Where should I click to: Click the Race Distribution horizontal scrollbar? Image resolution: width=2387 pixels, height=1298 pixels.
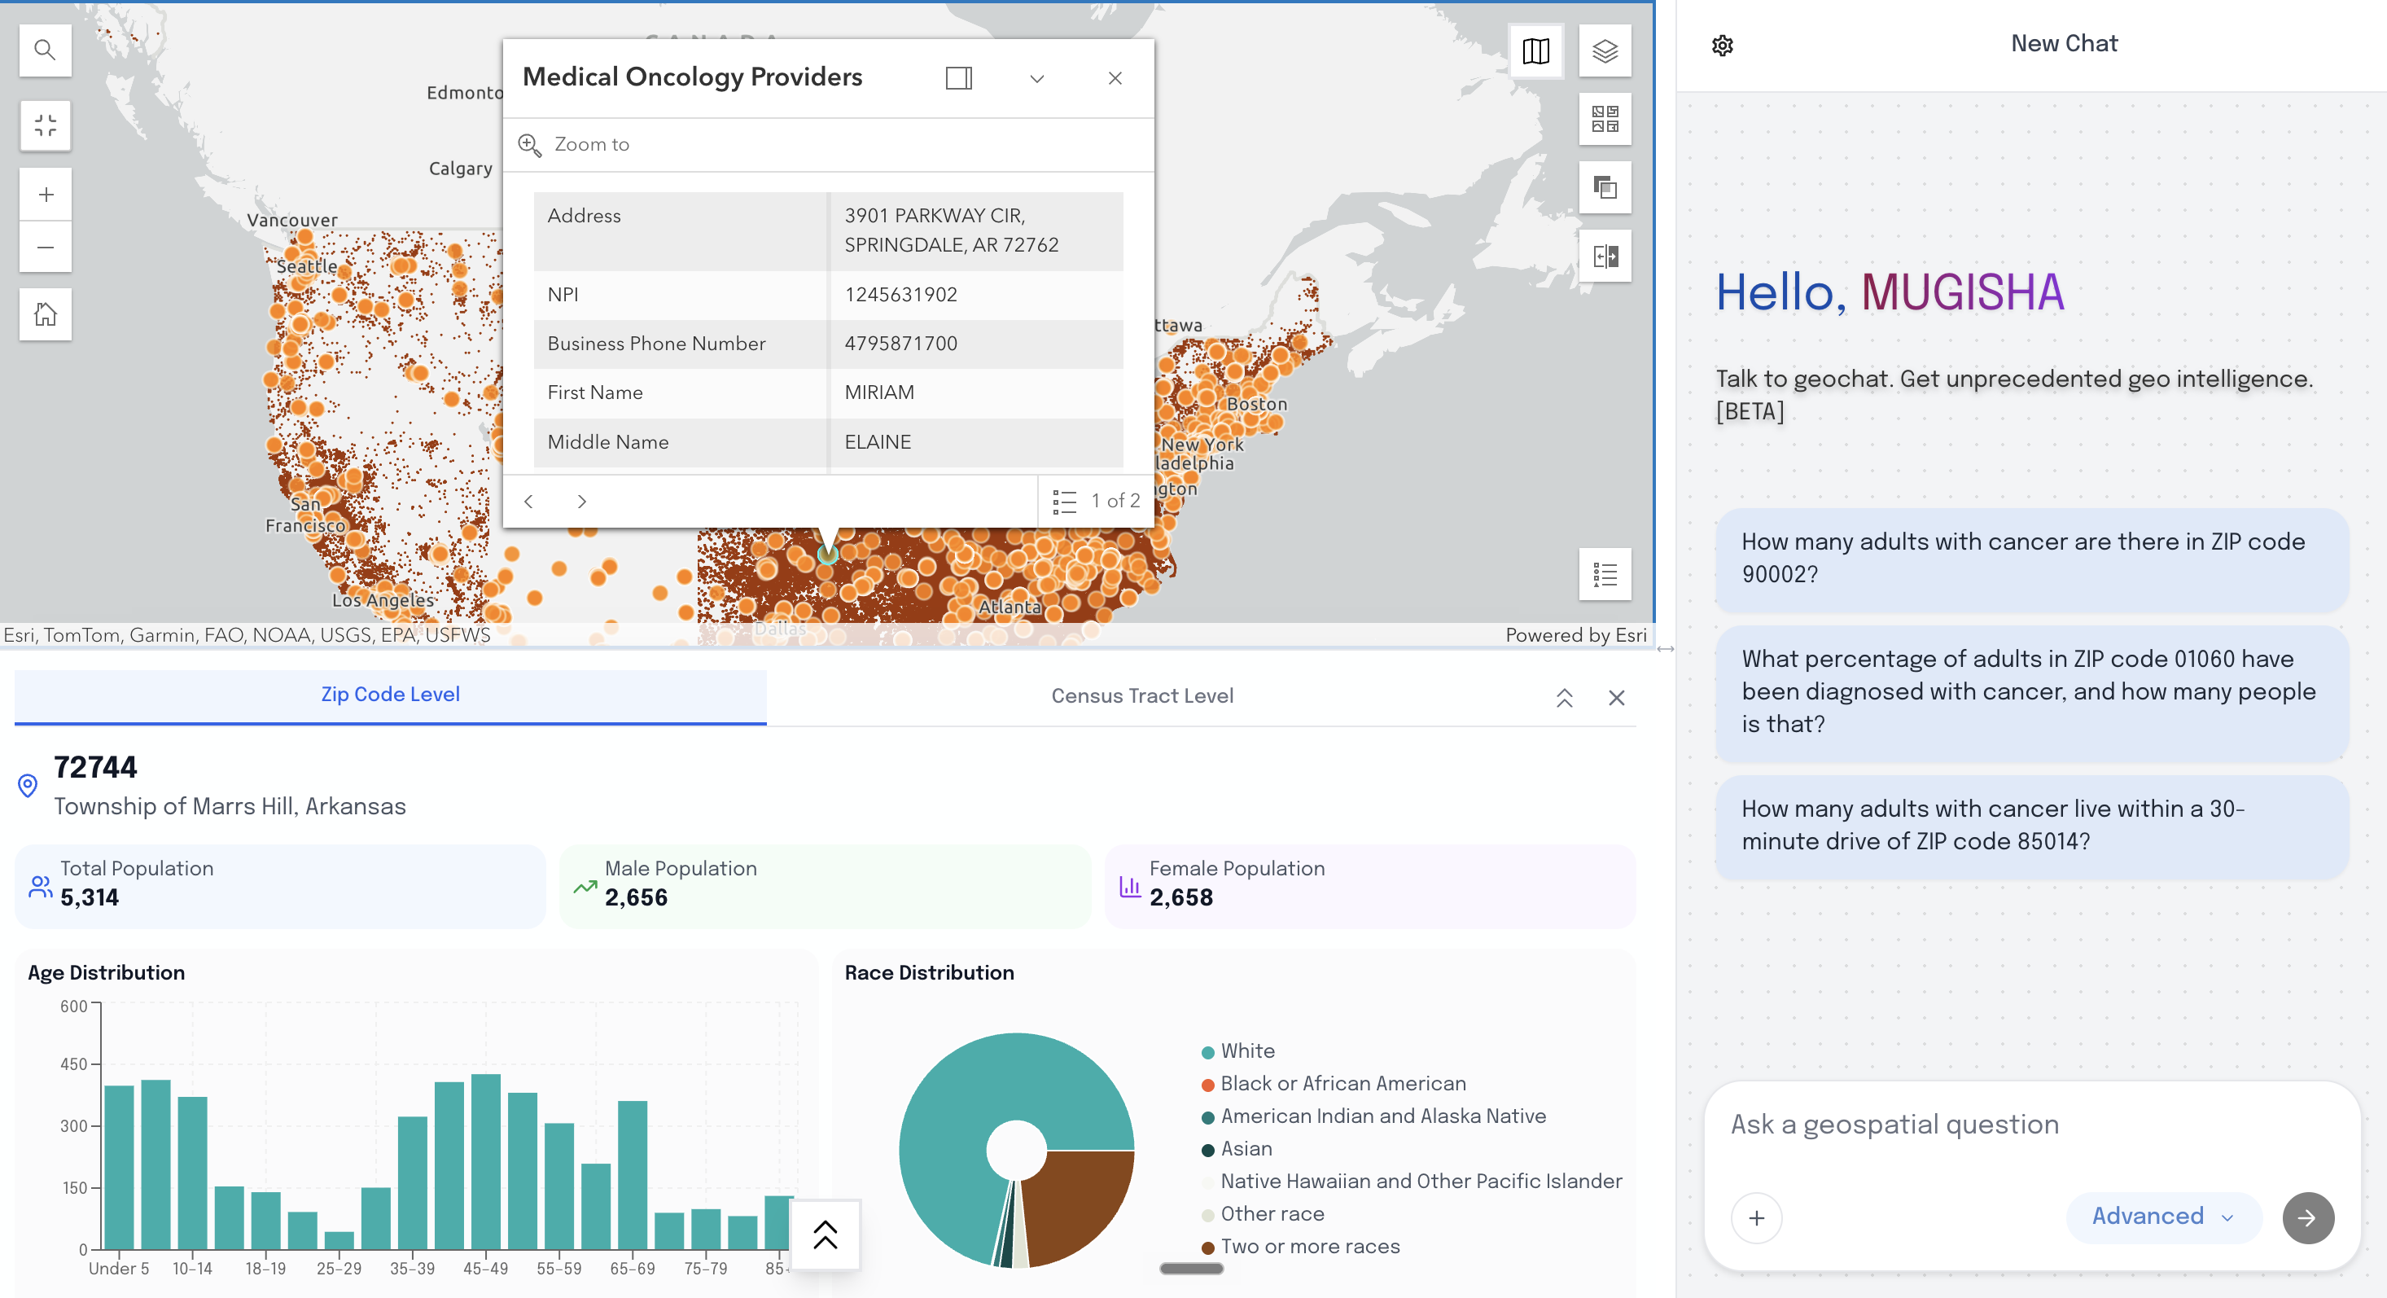pyautogui.click(x=1191, y=1269)
